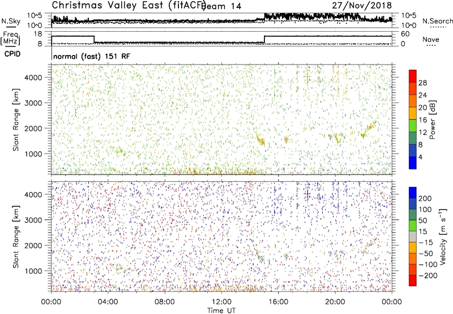Select the "20:00" time tick label
The height and width of the screenshot is (314, 453).
pyautogui.click(x=335, y=302)
